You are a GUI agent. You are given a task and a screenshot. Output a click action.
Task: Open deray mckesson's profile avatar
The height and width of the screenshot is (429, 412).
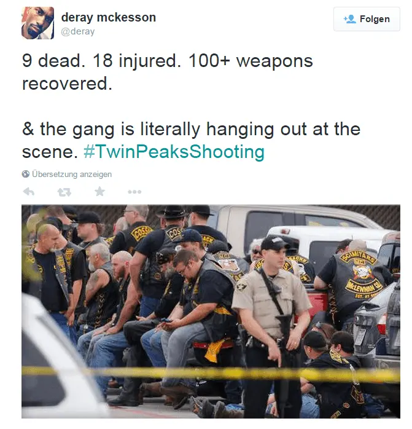(37, 23)
